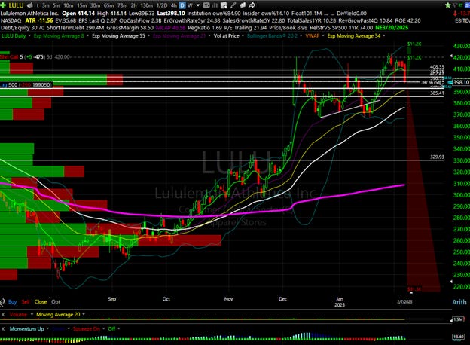Click the Buy button
The width and height of the screenshot is (470, 345).
[12, 302]
